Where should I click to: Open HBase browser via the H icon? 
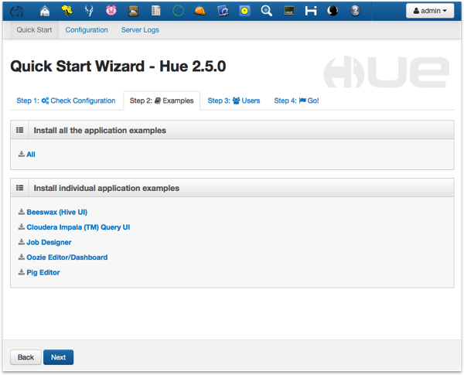click(x=311, y=11)
